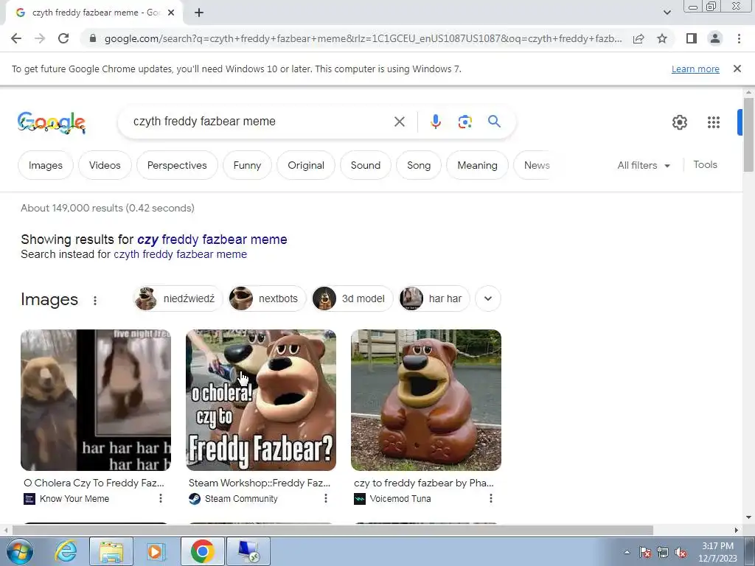Open the search Tools button
Image resolution: width=755 pixels, height=566 pixels.
click(x=705, y=164)
